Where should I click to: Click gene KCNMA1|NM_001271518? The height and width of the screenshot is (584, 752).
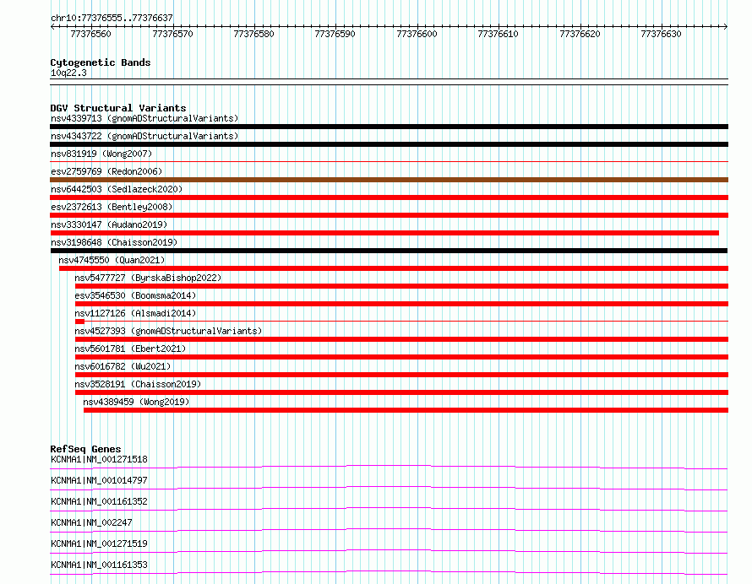(99, 459)
